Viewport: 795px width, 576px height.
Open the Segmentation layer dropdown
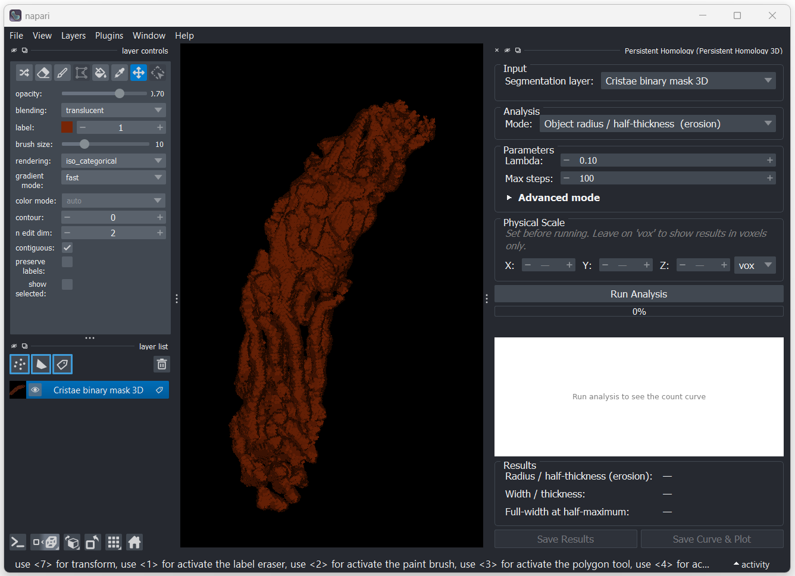pyautogui.click(x=688, y=81)
